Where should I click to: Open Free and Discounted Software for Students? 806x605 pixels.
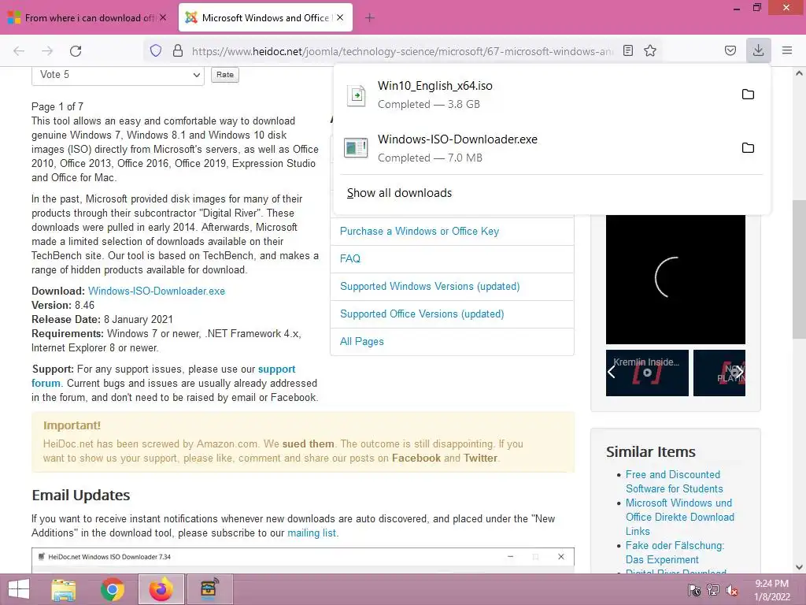tap(674, 481)
